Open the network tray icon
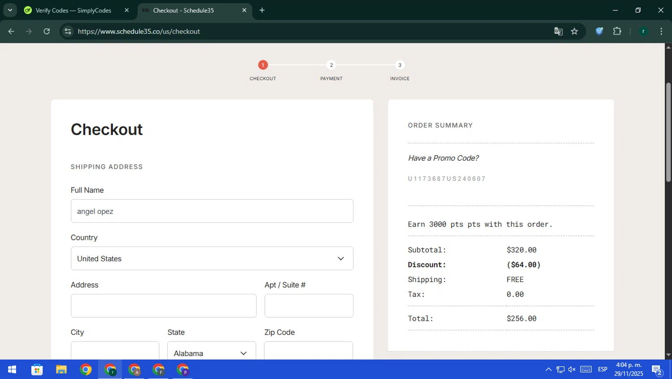Screen dimensions: 672x379 click(560, 370)
